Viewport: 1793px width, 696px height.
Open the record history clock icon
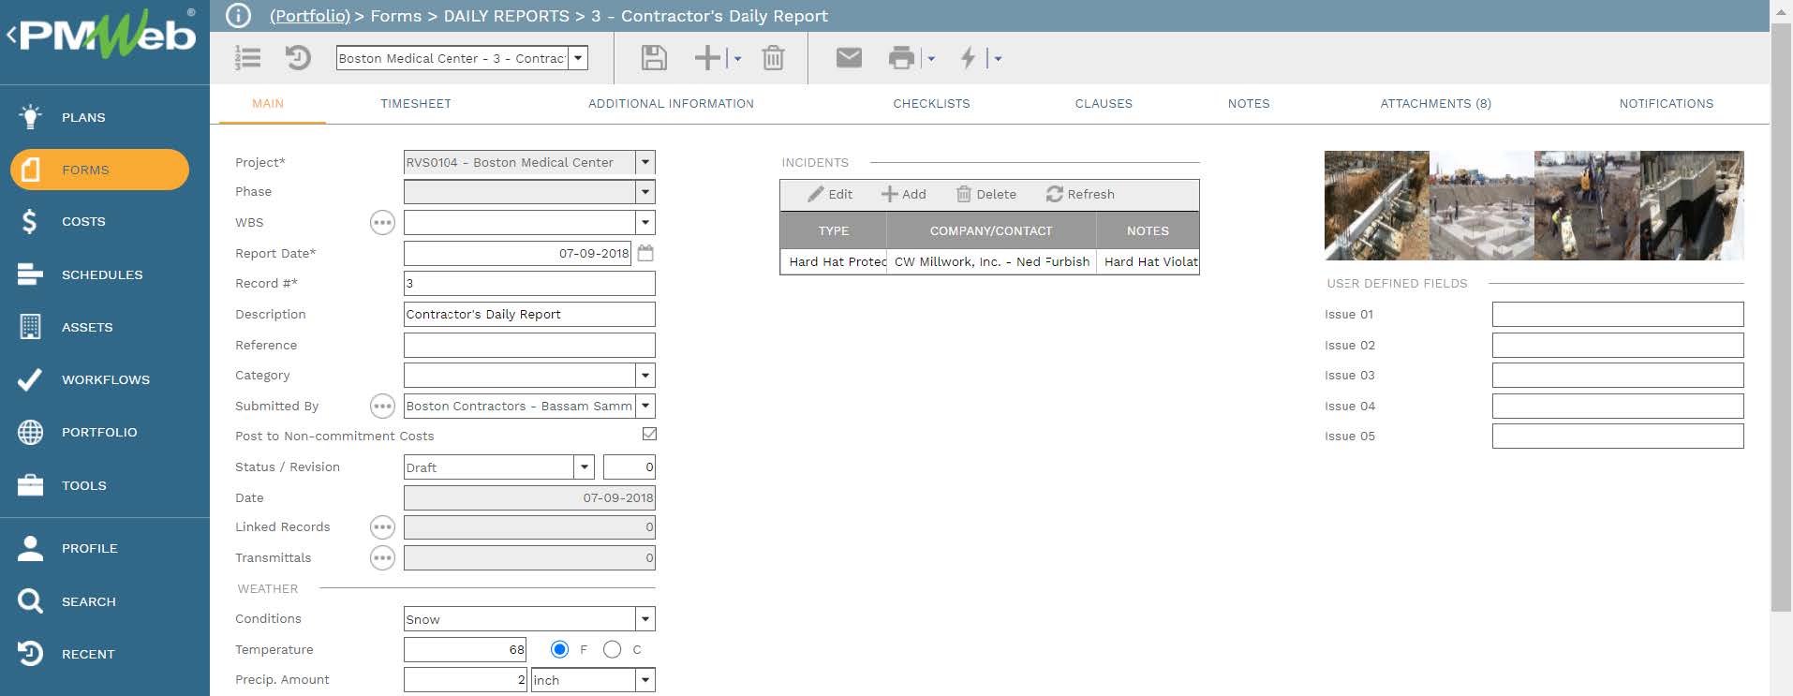(298, 58)
